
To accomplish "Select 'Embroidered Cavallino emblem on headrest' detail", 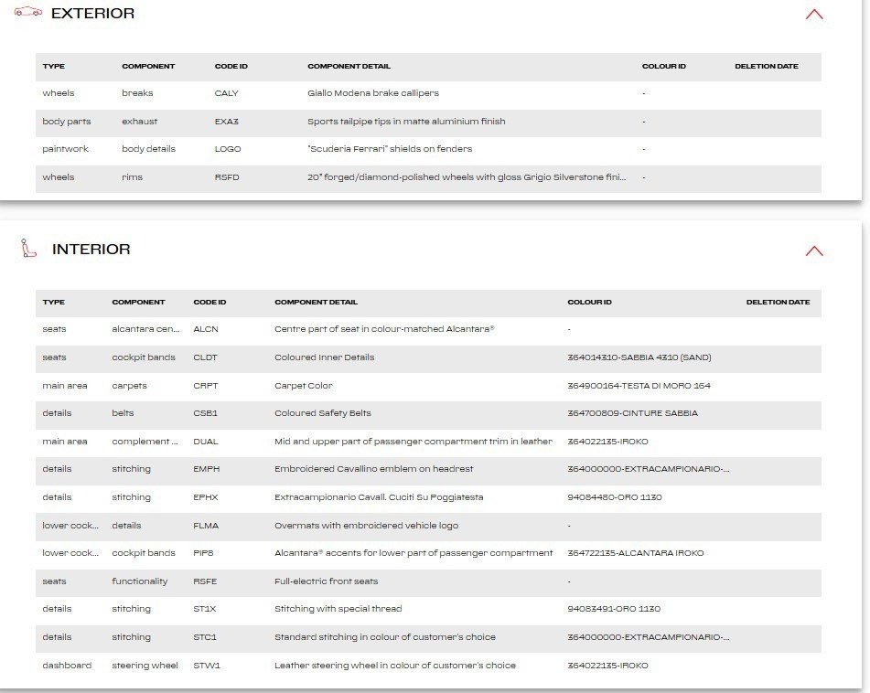I will coord(374,469).
